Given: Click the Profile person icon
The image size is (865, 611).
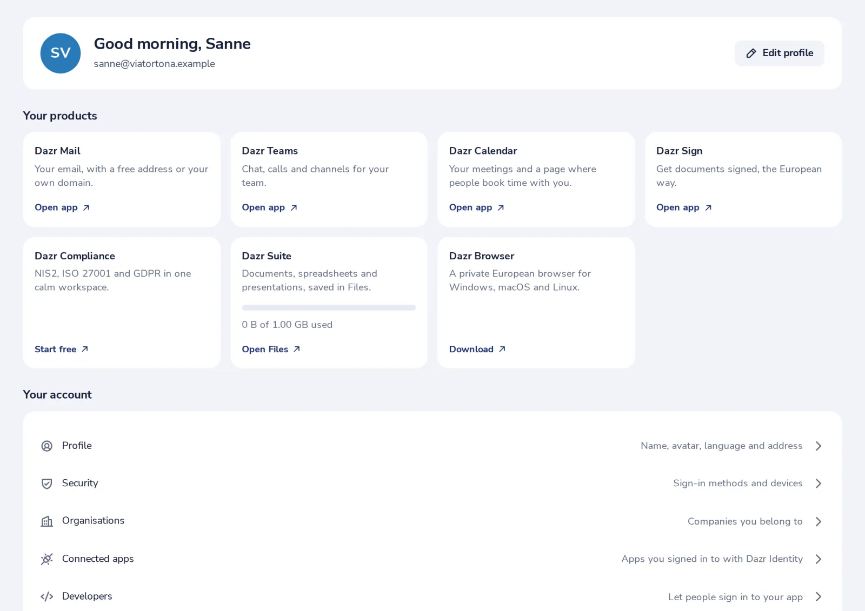Looking at the screenshot, I should [47, 446].
